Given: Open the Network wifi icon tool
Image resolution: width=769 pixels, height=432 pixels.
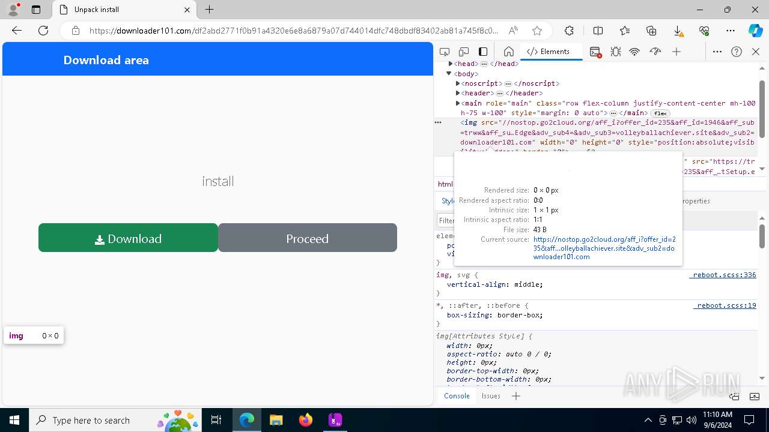Looking at the screenshot, I should [634, 52].
